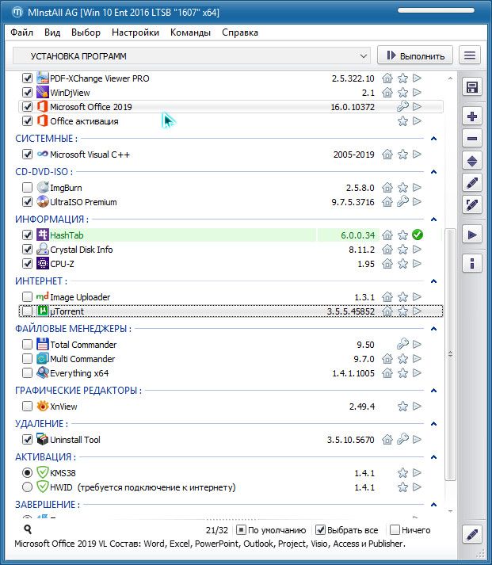The width and height of the screenshot is (492, 565).
Task: Click the up-down move icon in sidebar
Action: (x=472, y=161)
